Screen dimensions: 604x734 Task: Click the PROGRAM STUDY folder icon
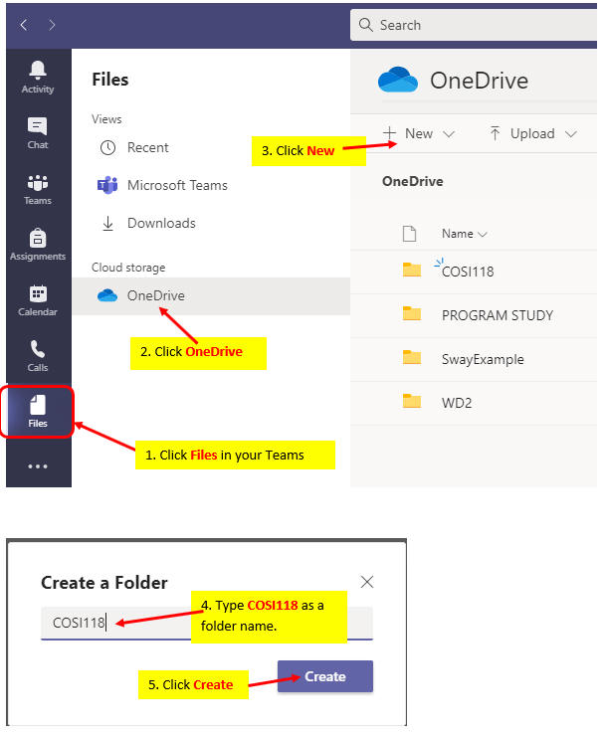tap(412, 313)
